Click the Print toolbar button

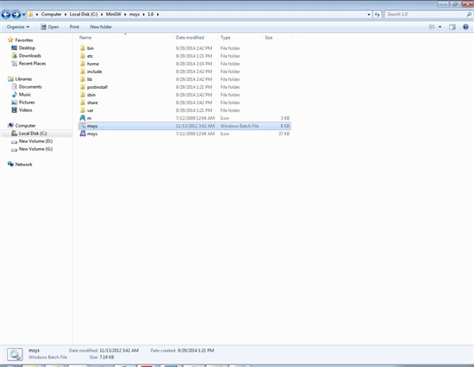pyautogui.click(x=74, y=27)
